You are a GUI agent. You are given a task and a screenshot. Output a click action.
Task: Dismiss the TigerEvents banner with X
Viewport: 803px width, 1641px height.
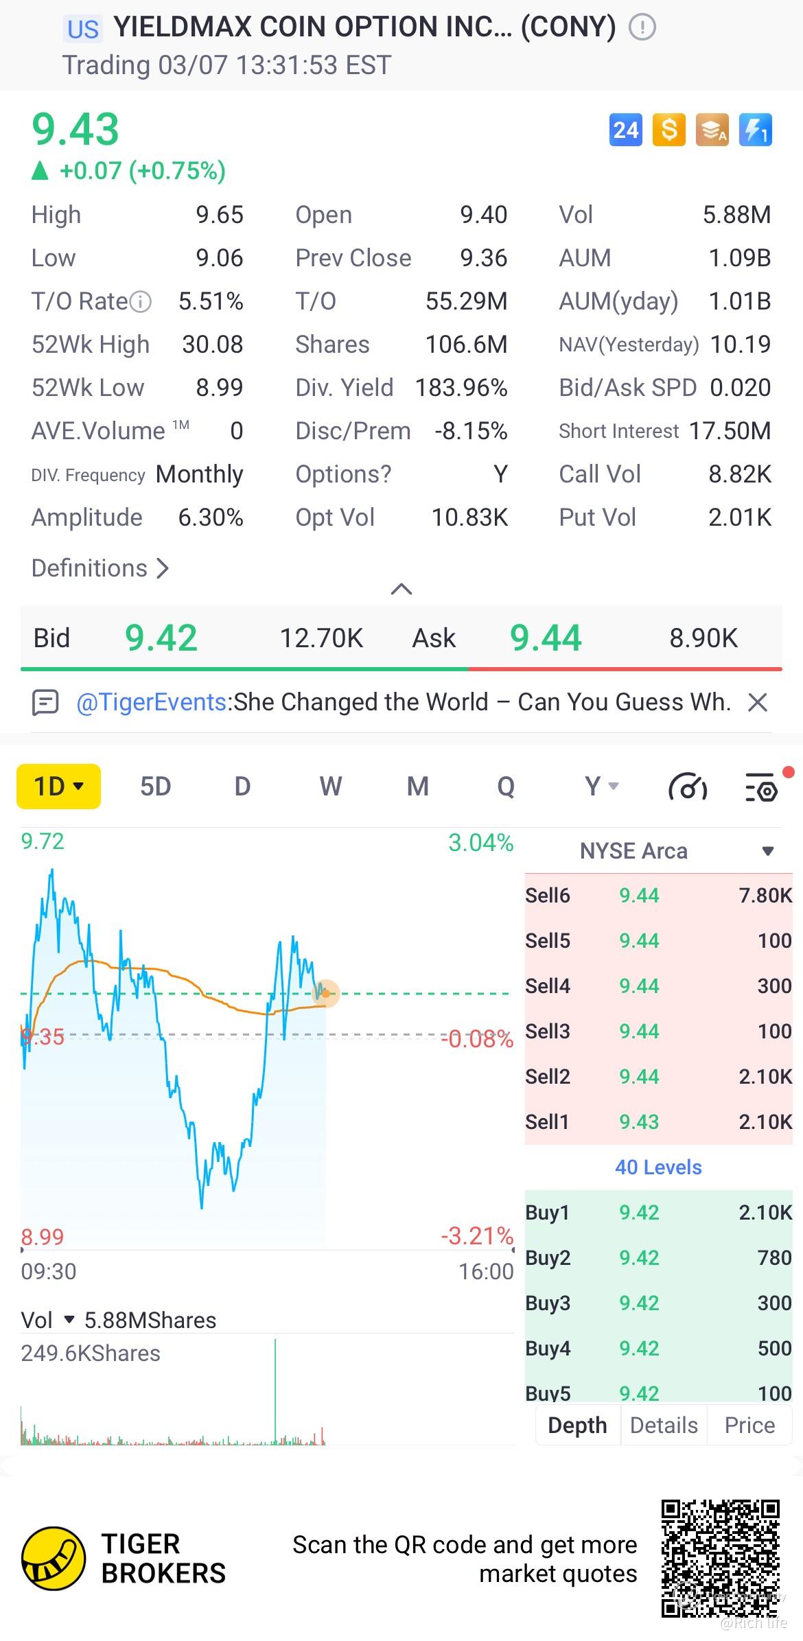pos(757,702)
